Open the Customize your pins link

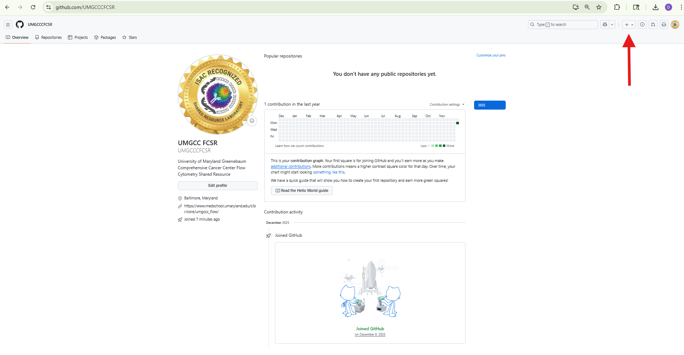point(491,55)
